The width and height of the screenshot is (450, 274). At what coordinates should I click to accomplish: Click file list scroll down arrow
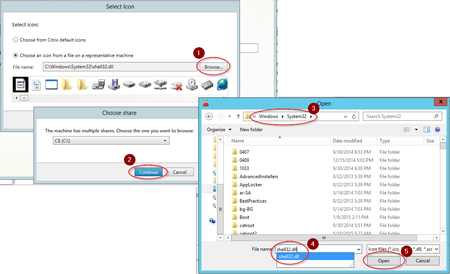(x=443, y=231)
